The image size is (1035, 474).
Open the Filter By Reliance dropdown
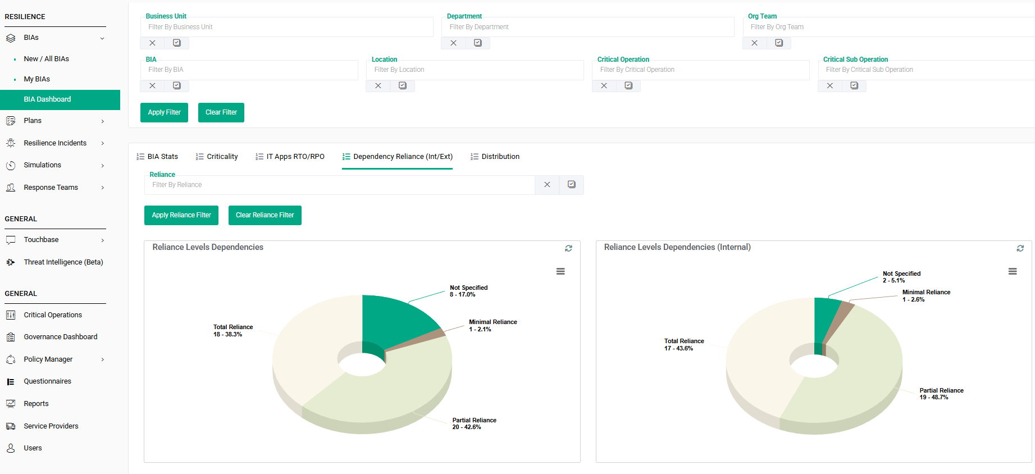(x=340, y=185)
